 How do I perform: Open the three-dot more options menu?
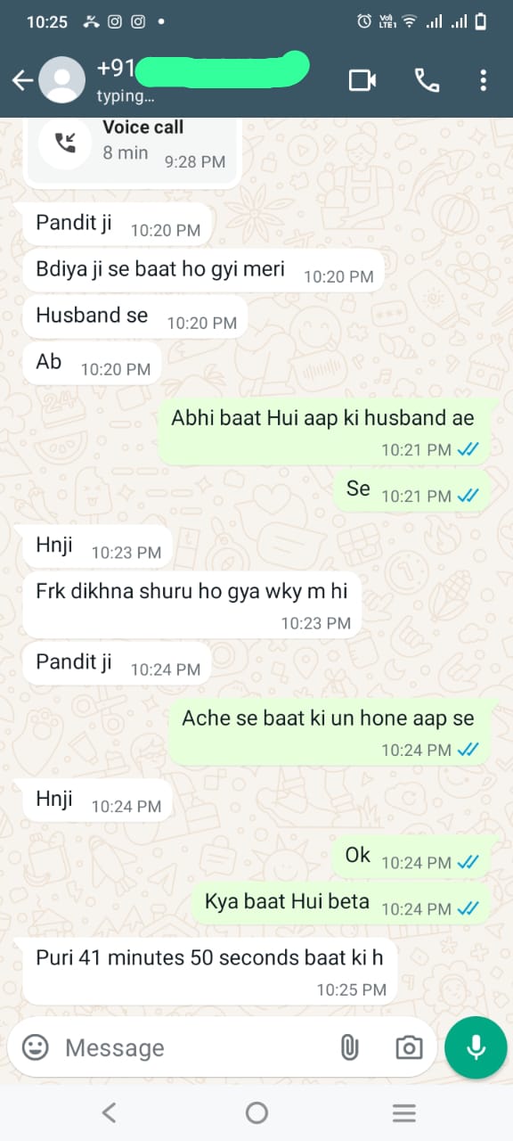coord(483,81)
